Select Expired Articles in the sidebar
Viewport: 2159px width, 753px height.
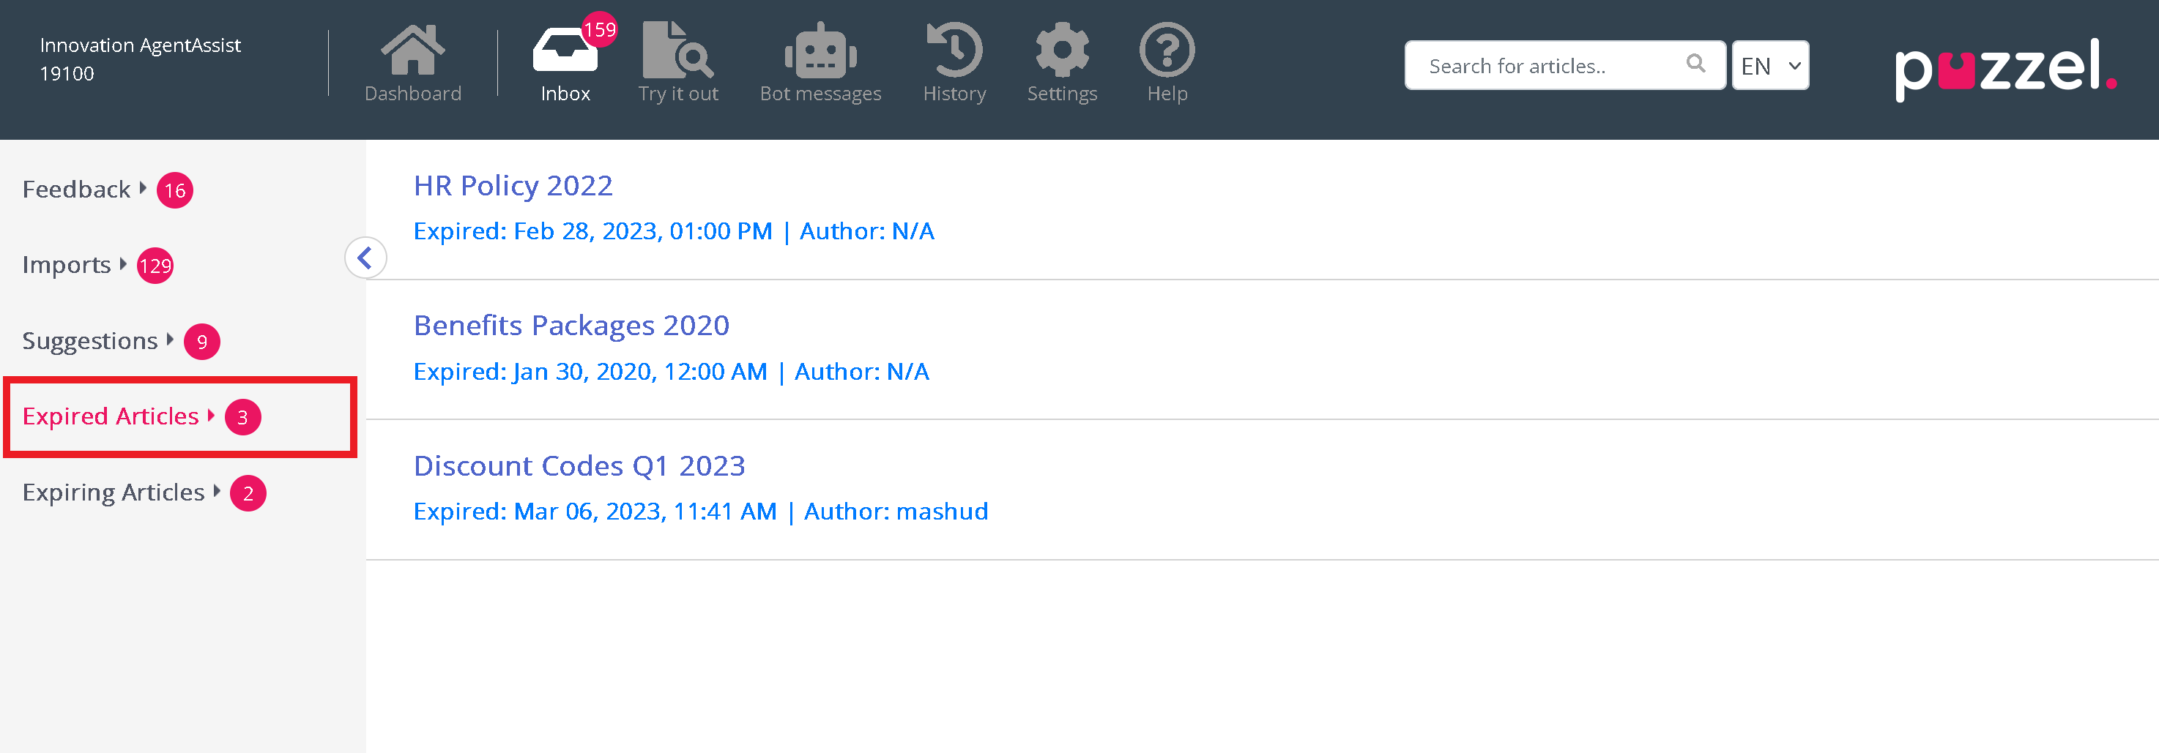tap(111, 416)
